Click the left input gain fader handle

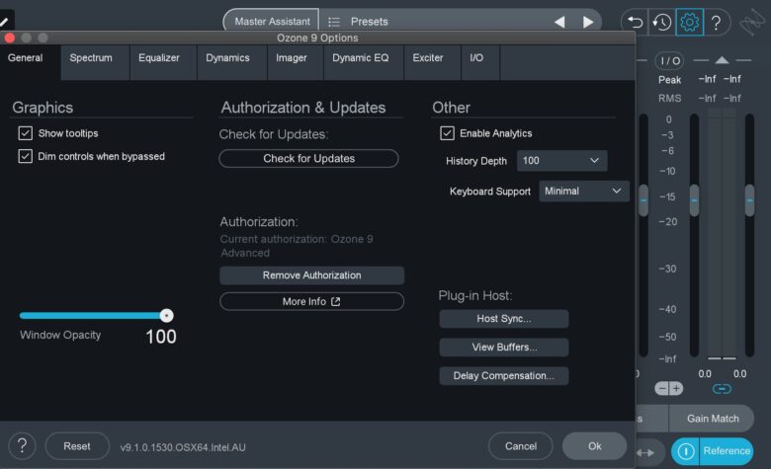643,200
